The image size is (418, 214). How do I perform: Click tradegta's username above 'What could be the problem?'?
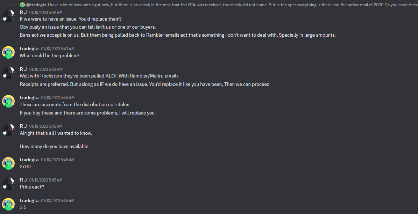[x=29, y=49]
